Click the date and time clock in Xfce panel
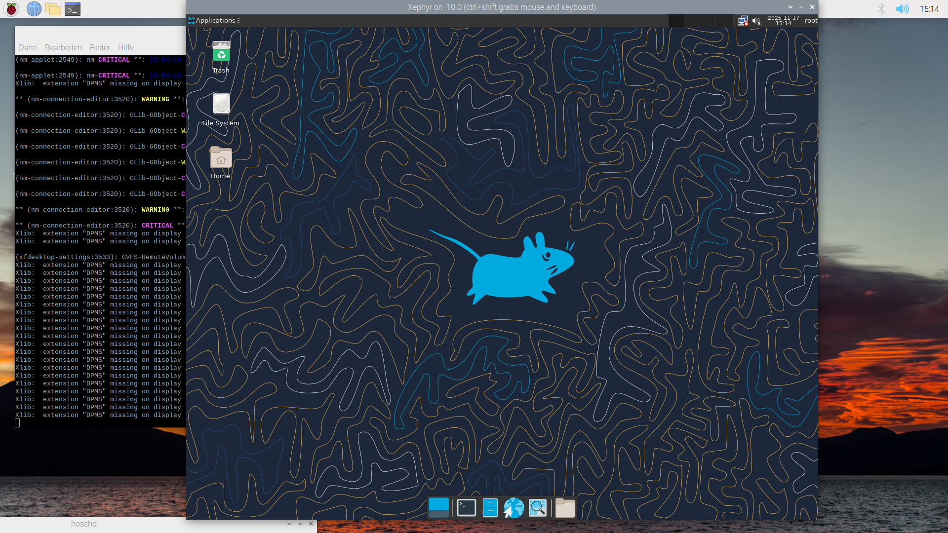948x533 pixels. pyautogui.click(x=783, y=21)
